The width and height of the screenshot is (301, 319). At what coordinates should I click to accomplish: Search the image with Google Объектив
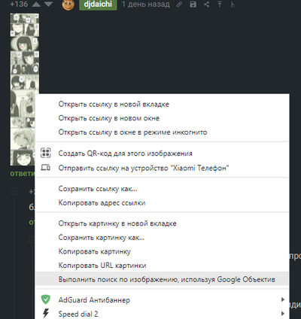point(162,279)
